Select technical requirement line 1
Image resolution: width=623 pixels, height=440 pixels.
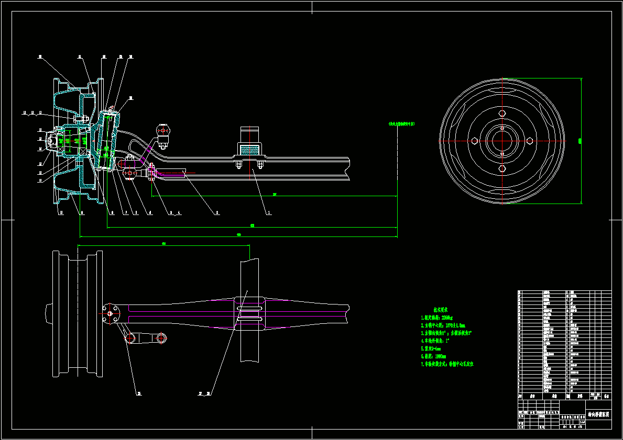coord(436,318)
